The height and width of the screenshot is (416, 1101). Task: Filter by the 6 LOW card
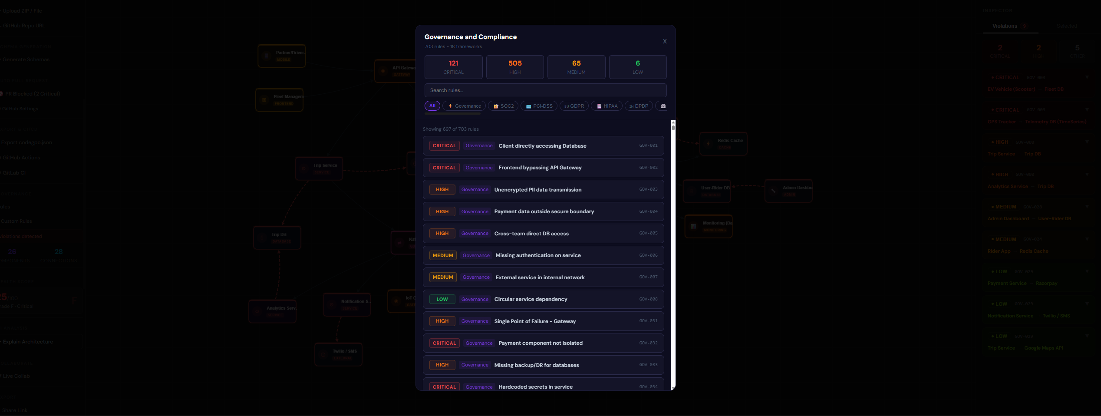638,67
